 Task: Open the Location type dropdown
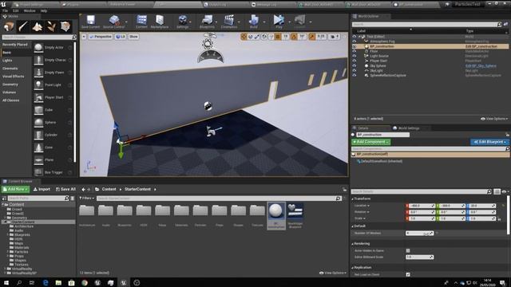coord(362,206)
